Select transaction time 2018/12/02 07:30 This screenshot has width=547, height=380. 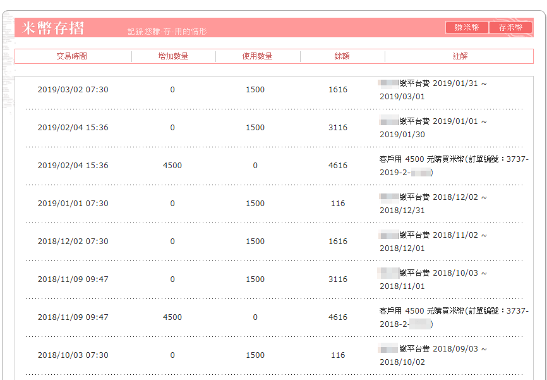click(x=73, y=242)
